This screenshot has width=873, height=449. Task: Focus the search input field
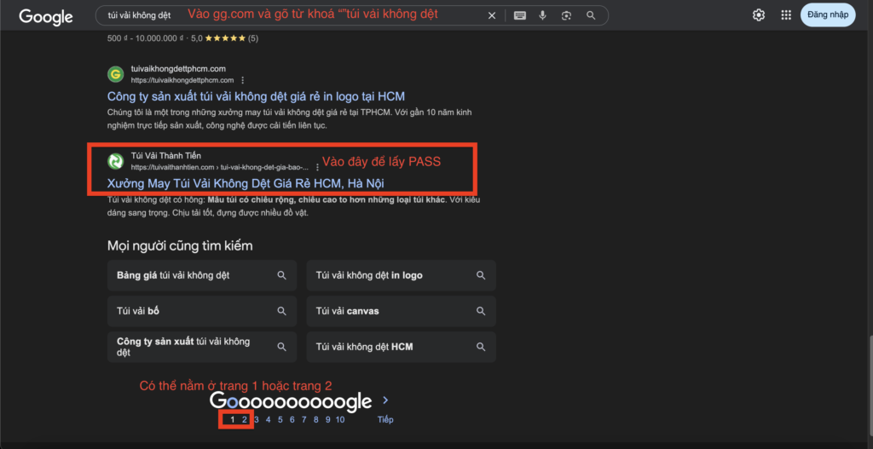coord(290,15)
